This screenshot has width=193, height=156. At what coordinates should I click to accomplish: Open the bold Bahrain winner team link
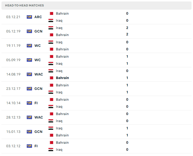[62, 78]
